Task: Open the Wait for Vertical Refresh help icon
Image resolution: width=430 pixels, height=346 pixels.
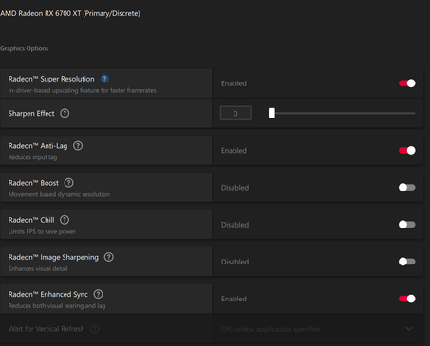Action: [x=95, y=329]
